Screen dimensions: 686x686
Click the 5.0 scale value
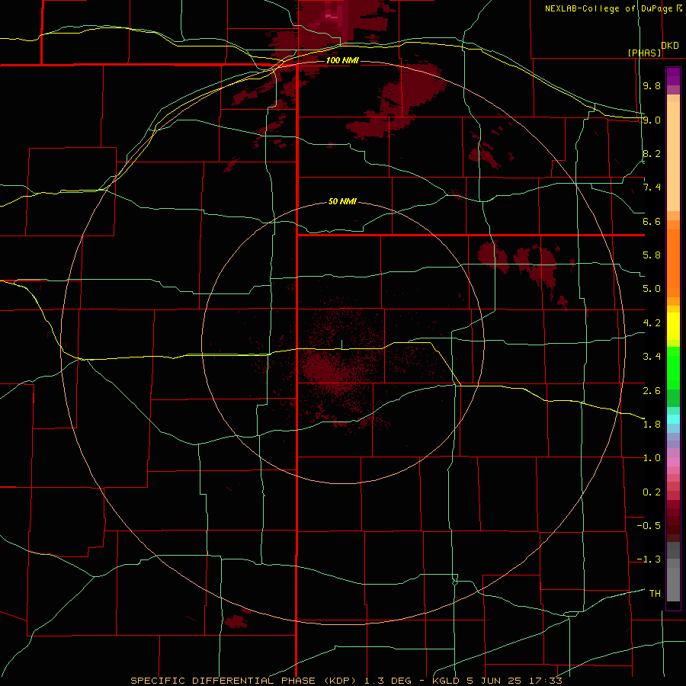coord(652,289)
